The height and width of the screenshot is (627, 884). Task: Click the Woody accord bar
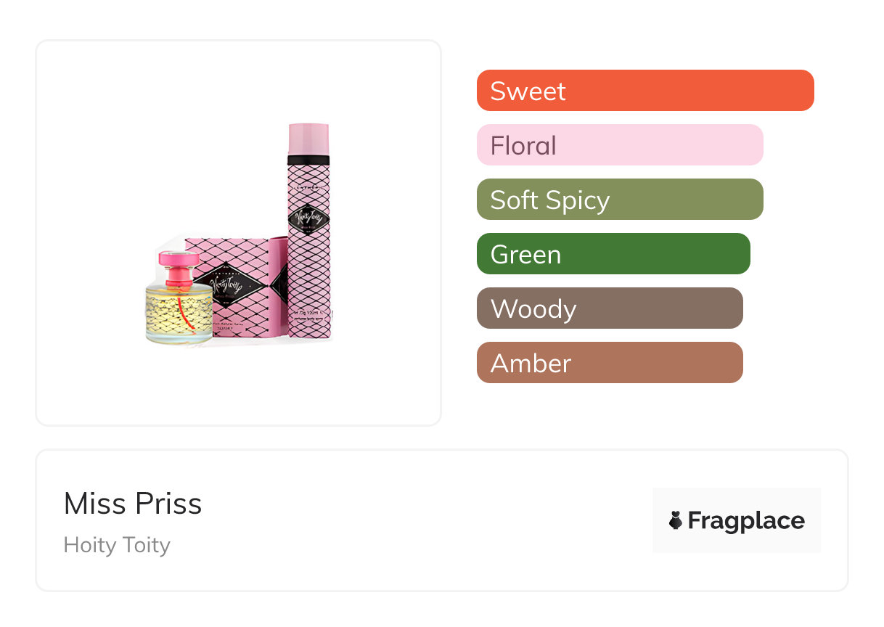(610, 308)
